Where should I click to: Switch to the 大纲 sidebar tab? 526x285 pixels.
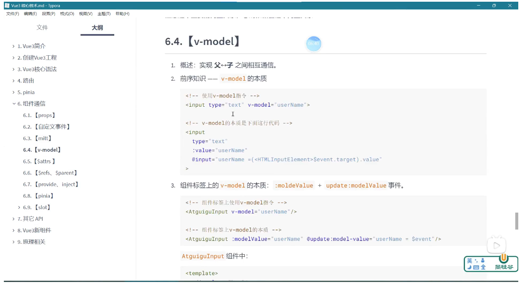[97, 28]
